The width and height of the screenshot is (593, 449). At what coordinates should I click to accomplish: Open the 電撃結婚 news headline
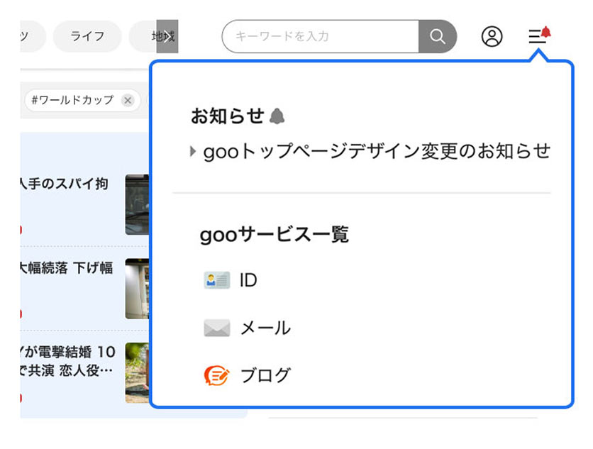(67, 361)
